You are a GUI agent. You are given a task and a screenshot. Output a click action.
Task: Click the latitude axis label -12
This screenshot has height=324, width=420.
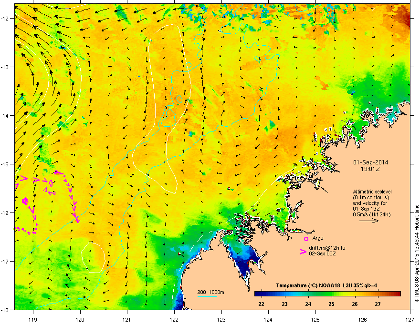pyautogui.click(x=5, y=18)
